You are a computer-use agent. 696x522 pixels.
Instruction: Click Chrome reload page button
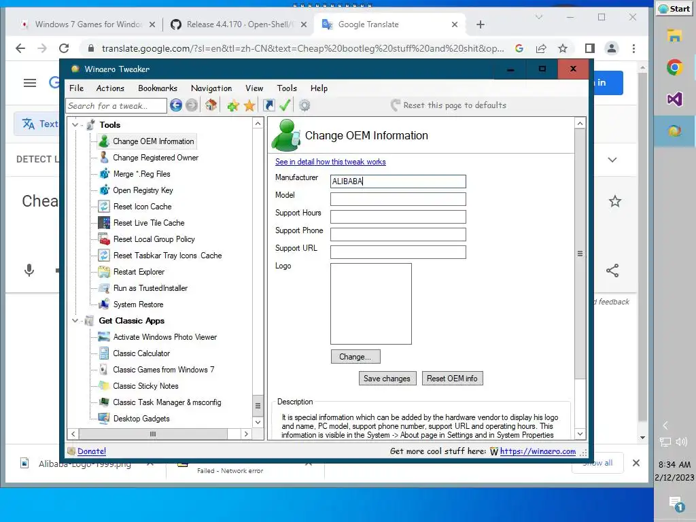coord(64,48)
